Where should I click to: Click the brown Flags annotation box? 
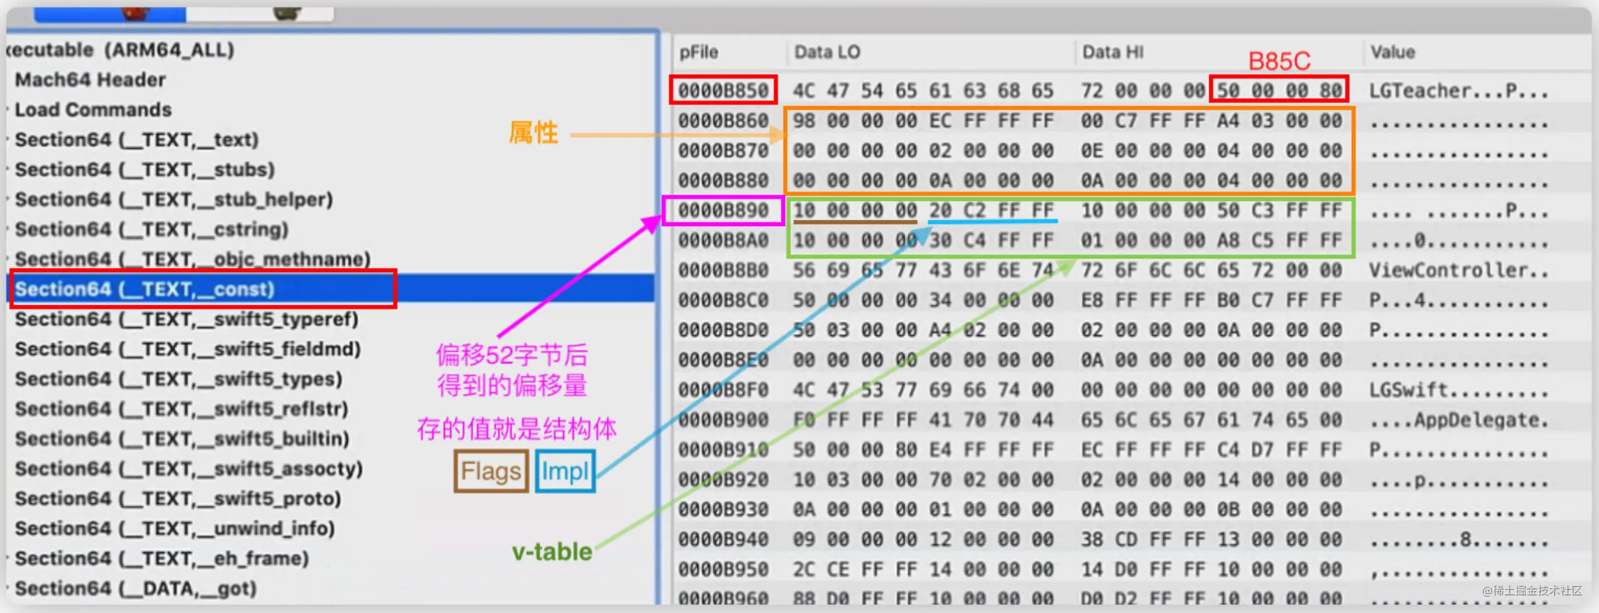coord(491,471)
